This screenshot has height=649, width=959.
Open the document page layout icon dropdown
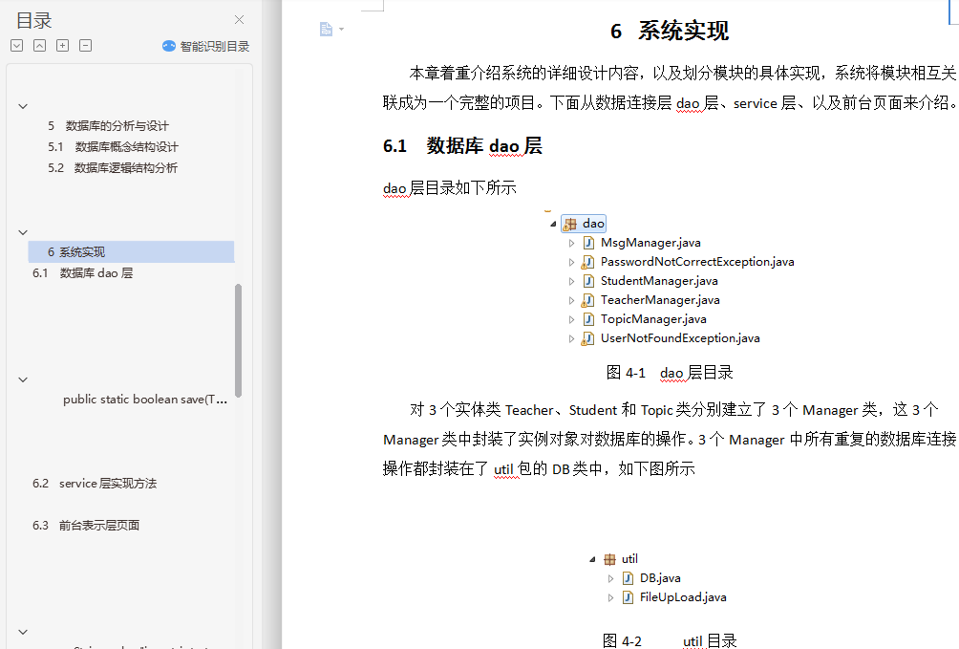coord(341,30)
